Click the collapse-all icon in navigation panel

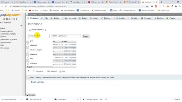pos(21,25)
